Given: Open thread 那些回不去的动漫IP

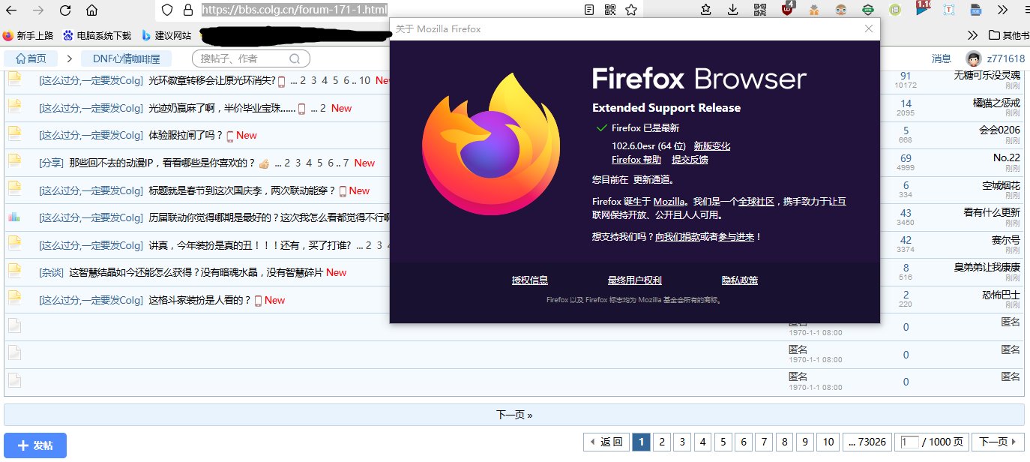Looking at the screenshot, I should pyautogui.click(x=162, y=163).
